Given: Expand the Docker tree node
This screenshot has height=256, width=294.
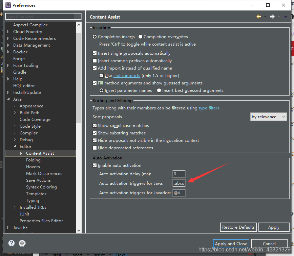Looking at the screenshot, I should click(x=8, y=52).
